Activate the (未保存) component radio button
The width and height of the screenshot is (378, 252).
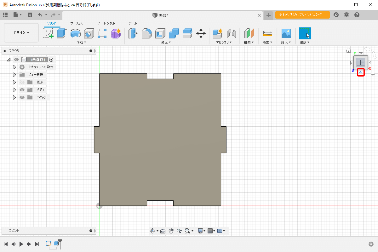point(51,60)
